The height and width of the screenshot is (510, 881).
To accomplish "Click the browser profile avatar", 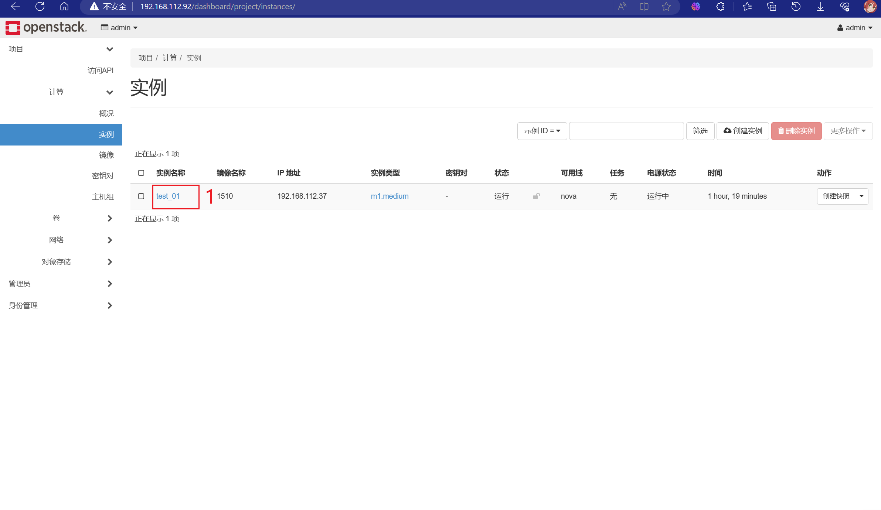I will click(x=870, y=6).
